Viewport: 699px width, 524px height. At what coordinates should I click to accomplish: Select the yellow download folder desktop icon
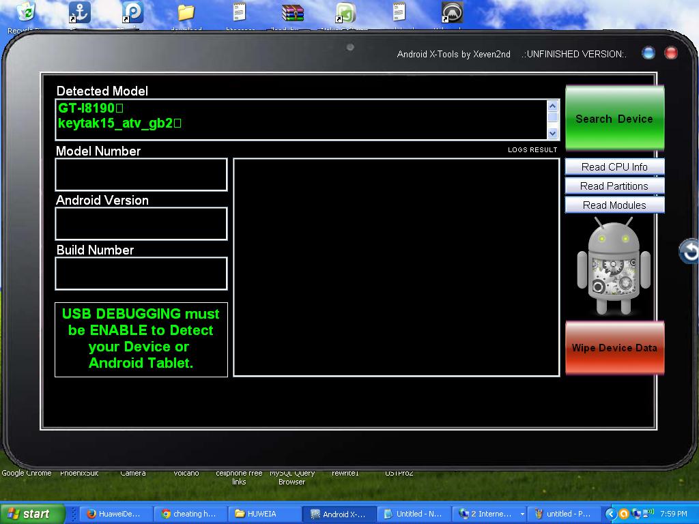pyautogui.click(x=186, y=12)
